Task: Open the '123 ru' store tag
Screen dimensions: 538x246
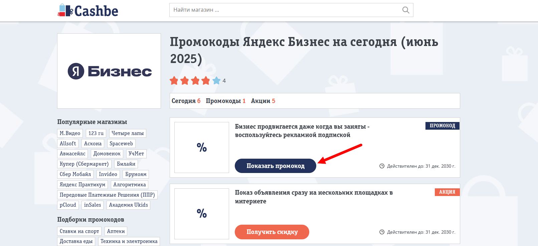Action: tap(96, 133)
